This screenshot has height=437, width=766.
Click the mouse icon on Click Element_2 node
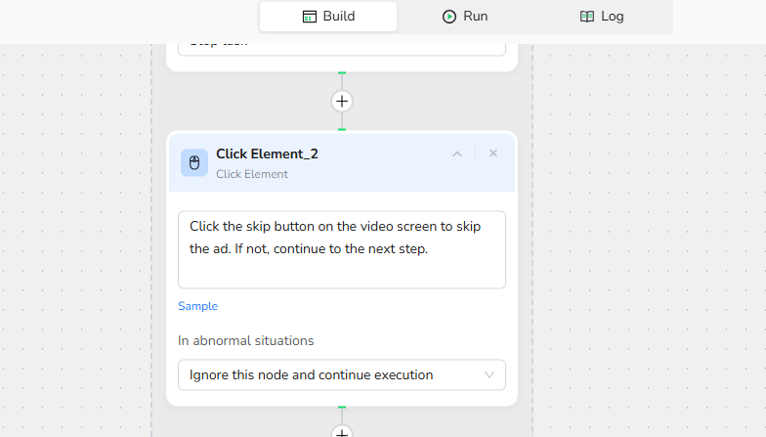[194, 162]
